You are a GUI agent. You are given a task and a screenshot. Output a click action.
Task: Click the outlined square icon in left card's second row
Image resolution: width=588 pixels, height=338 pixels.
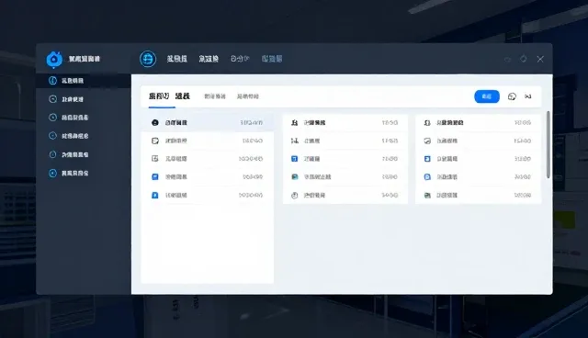pos(155,141)
